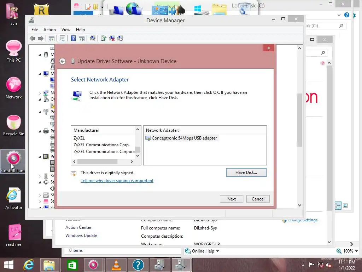This screenshot has height=272, width=362.
Task: Show hidden tray icons arrow
Action: coord(303,265)
